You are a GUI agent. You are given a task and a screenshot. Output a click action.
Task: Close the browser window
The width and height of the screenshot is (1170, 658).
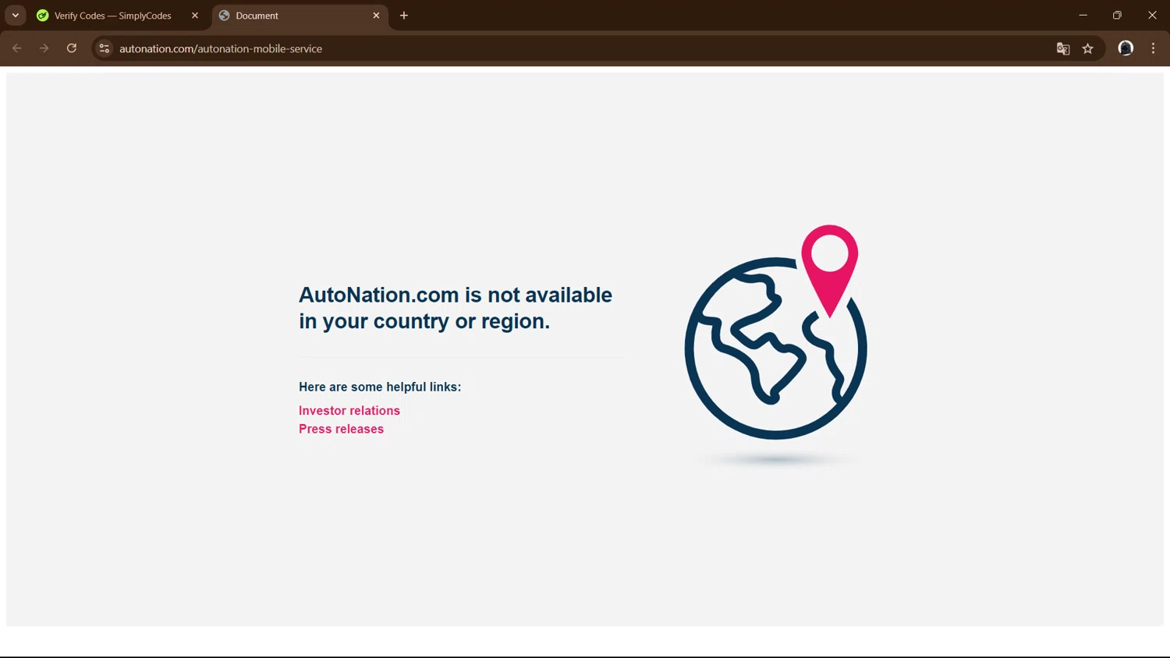(x=1152, y=16)
